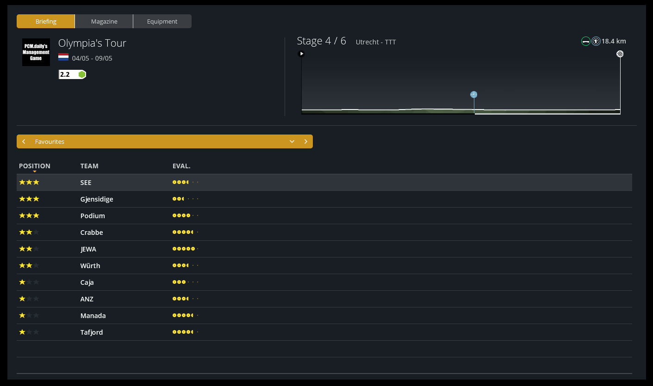Click the flat stage type icon

pos(586,42)
